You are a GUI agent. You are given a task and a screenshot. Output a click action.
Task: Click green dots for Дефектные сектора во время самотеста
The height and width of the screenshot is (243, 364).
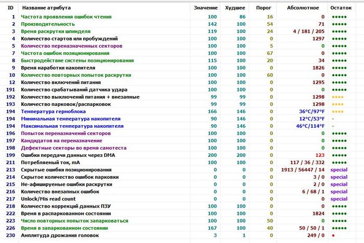tap(339, 148)
